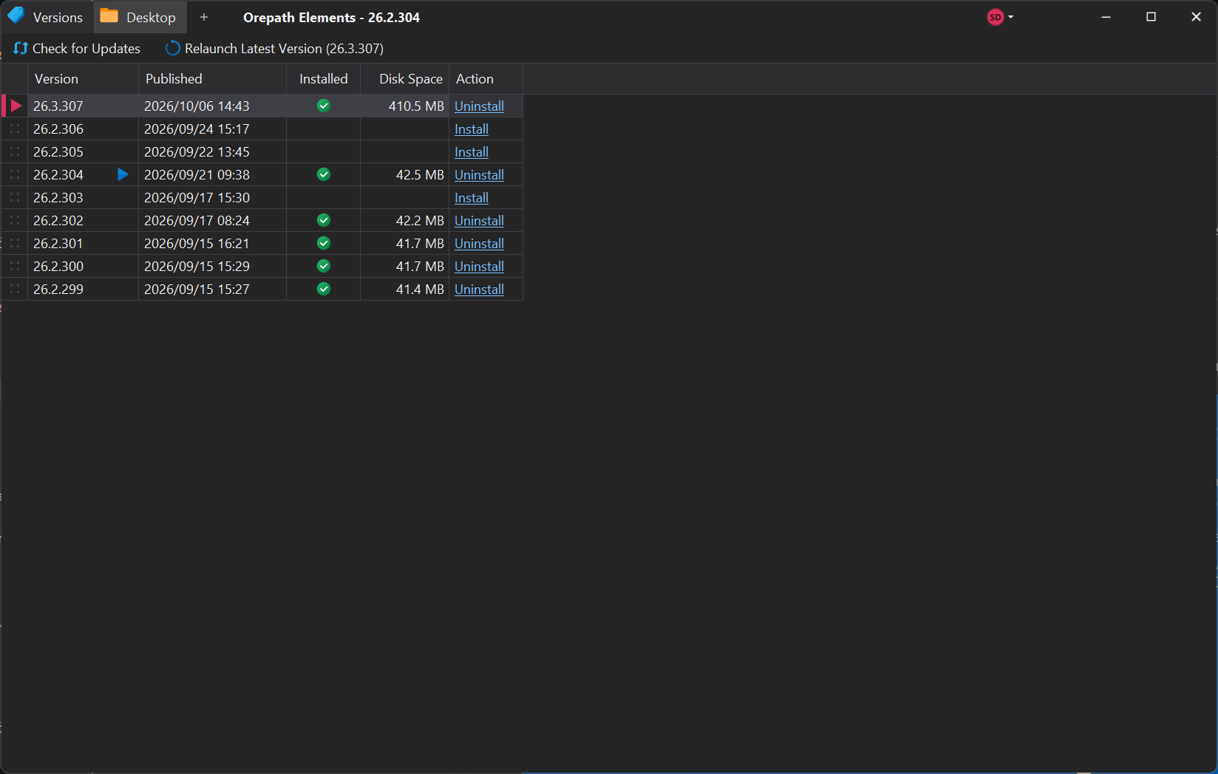
Task: Uninstall version 26.2.299
Action: click(x=479, y=289)
